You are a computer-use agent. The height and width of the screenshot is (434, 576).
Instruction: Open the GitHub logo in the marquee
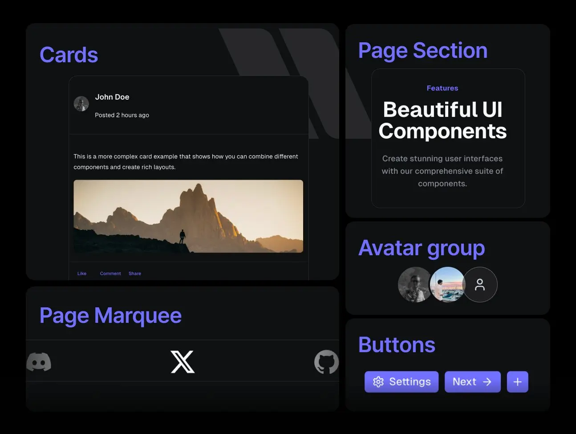pyautogui.click(x=326, y=362)
